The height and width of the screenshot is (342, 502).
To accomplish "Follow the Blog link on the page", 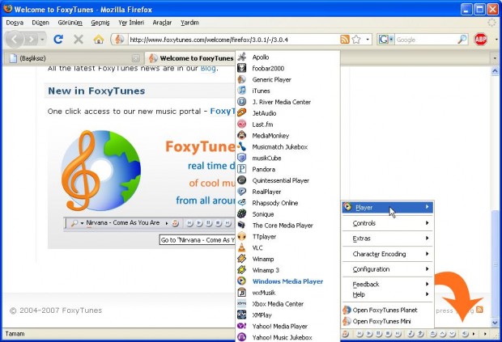I will point(208,68).
